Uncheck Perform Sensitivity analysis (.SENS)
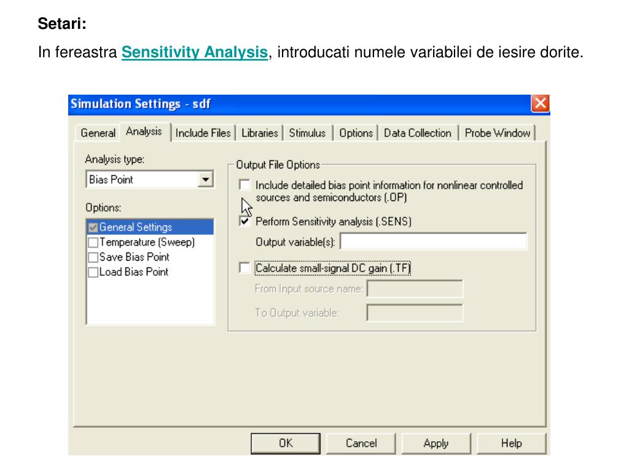The width and height of the screenshot is (629, 472). pyautogui.click(x=244, y=221)
